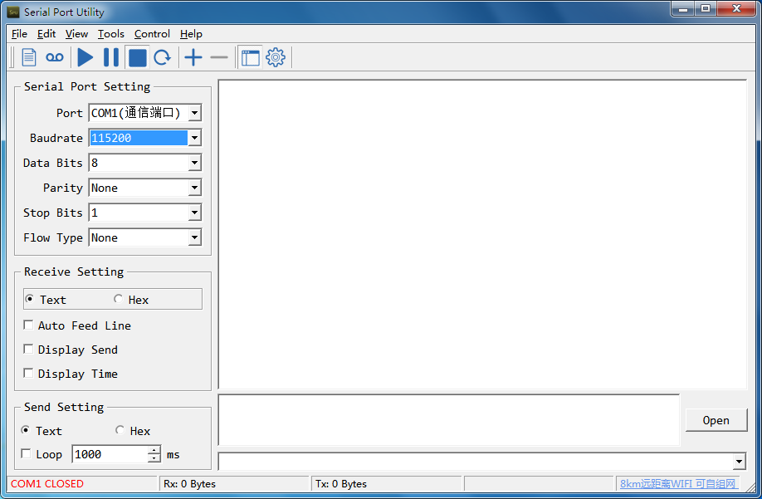Click the Open port button

(x=716, y=420)
